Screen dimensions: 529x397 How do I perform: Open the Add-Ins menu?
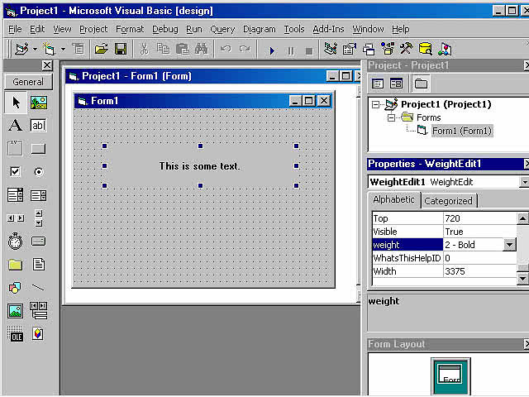(x=328, y=29)
